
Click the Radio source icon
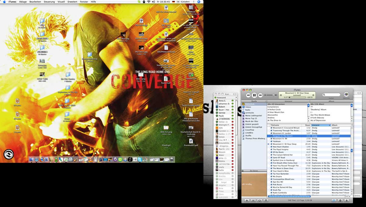click(243, 110)
